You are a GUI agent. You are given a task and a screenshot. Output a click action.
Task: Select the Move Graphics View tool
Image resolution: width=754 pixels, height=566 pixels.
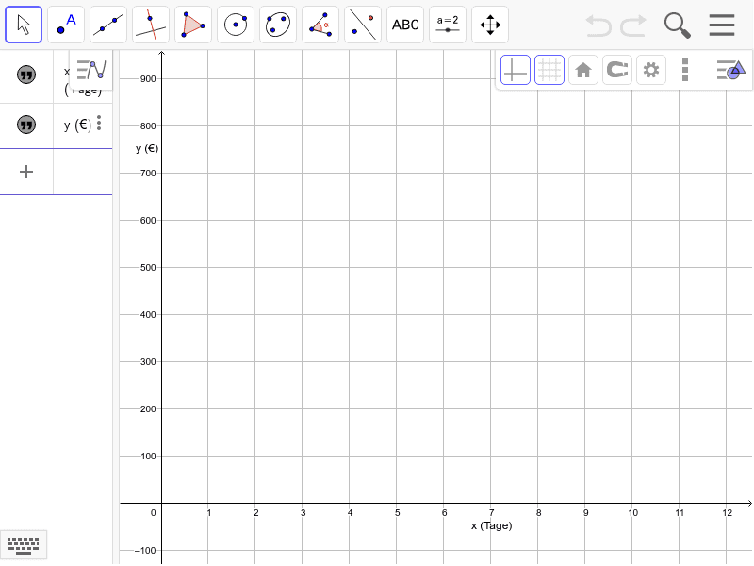pyautogui.click(x=490, y=25)
